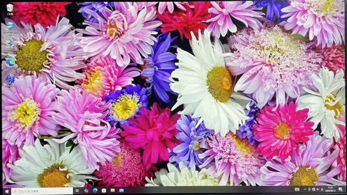Open the network tray icon
This screenshot has width=347, height=195.
(x=313, y=190)
